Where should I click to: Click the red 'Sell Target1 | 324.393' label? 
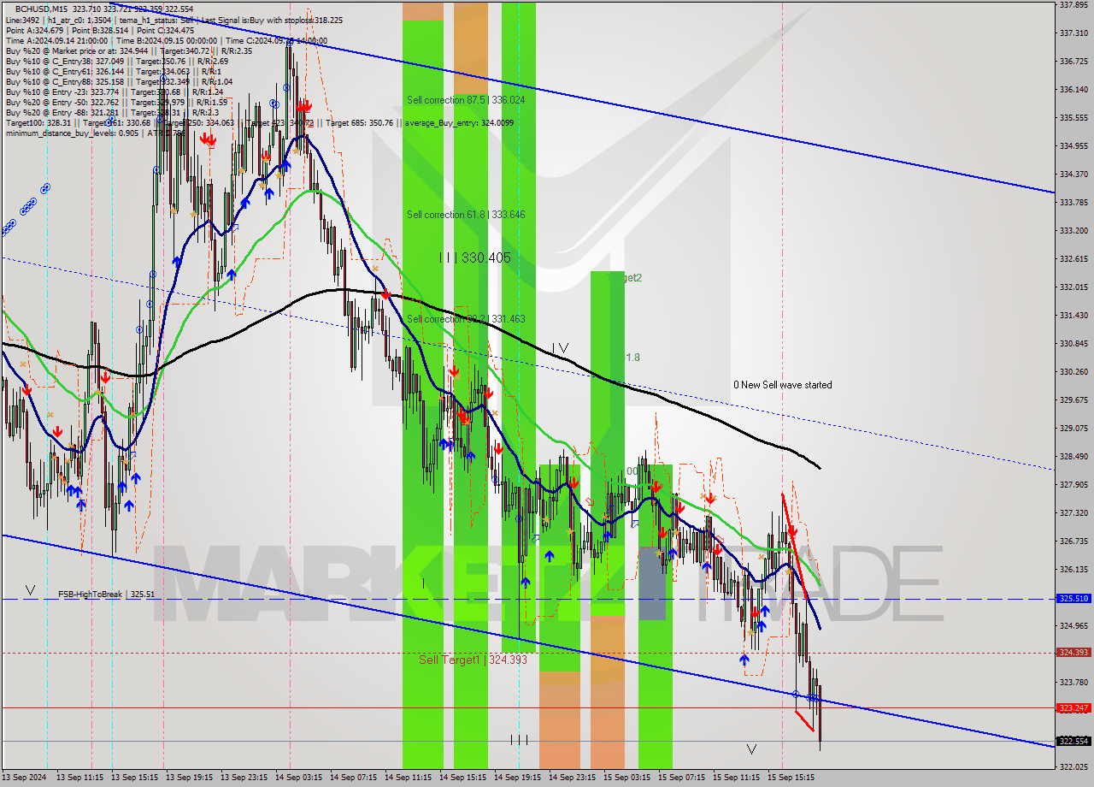473,660
